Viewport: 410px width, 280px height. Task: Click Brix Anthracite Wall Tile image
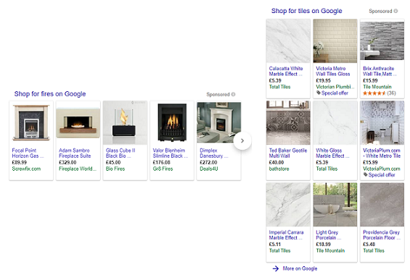tap(382, 41)
